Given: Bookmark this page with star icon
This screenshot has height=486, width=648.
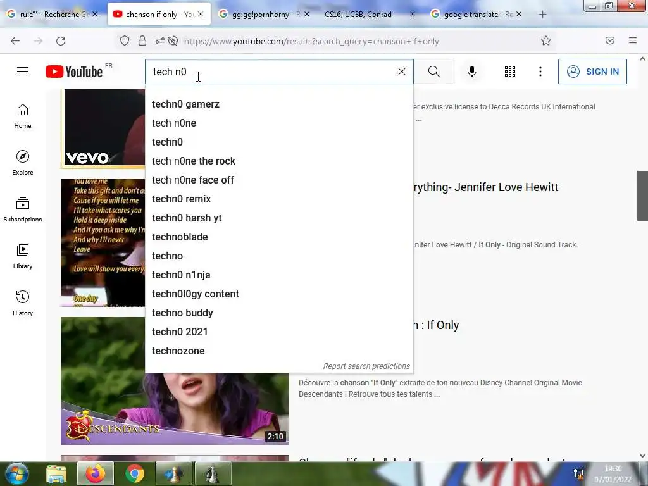Looking at the screenshot, I should click(x=546, y=40).
